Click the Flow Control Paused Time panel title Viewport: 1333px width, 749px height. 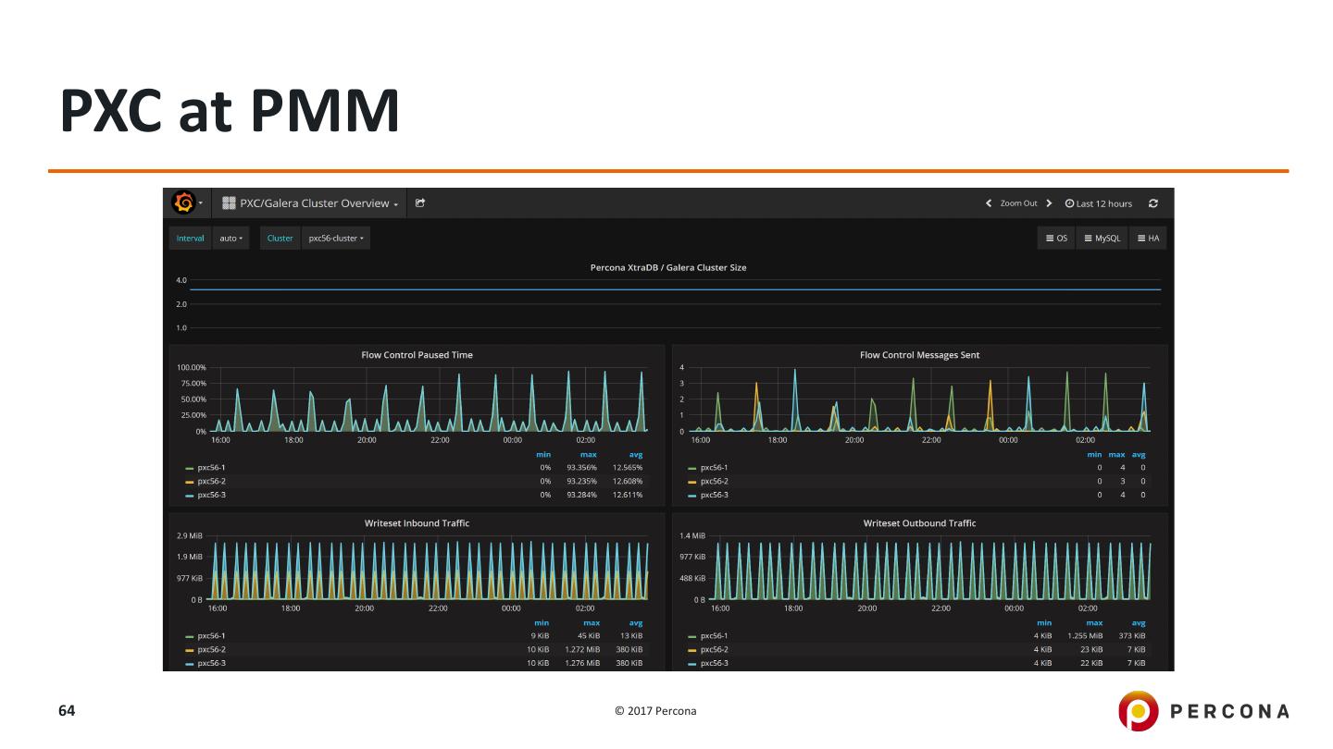[417, 355]
